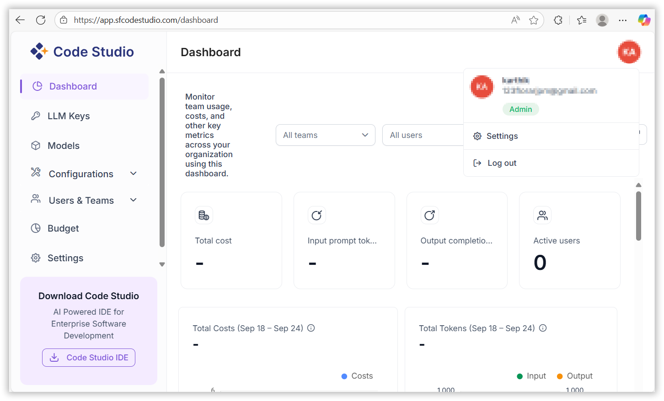Click the Configurations tools icon
Viewport: 664px width, 401px height.
point(36,172)
